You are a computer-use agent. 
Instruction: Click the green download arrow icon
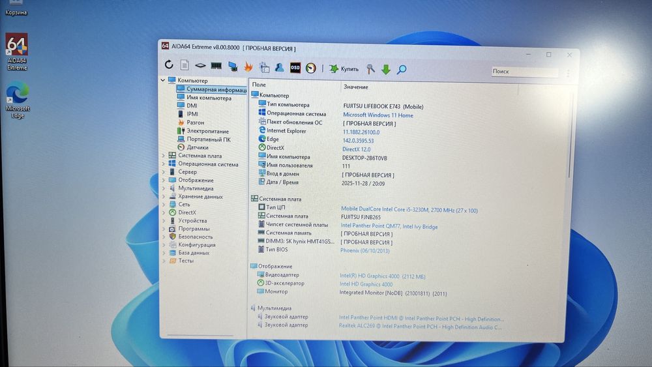click(x=386, y=69)
